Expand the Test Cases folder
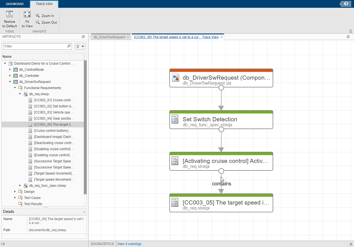Viewport: 354px width, 247px height. (15, 198)
